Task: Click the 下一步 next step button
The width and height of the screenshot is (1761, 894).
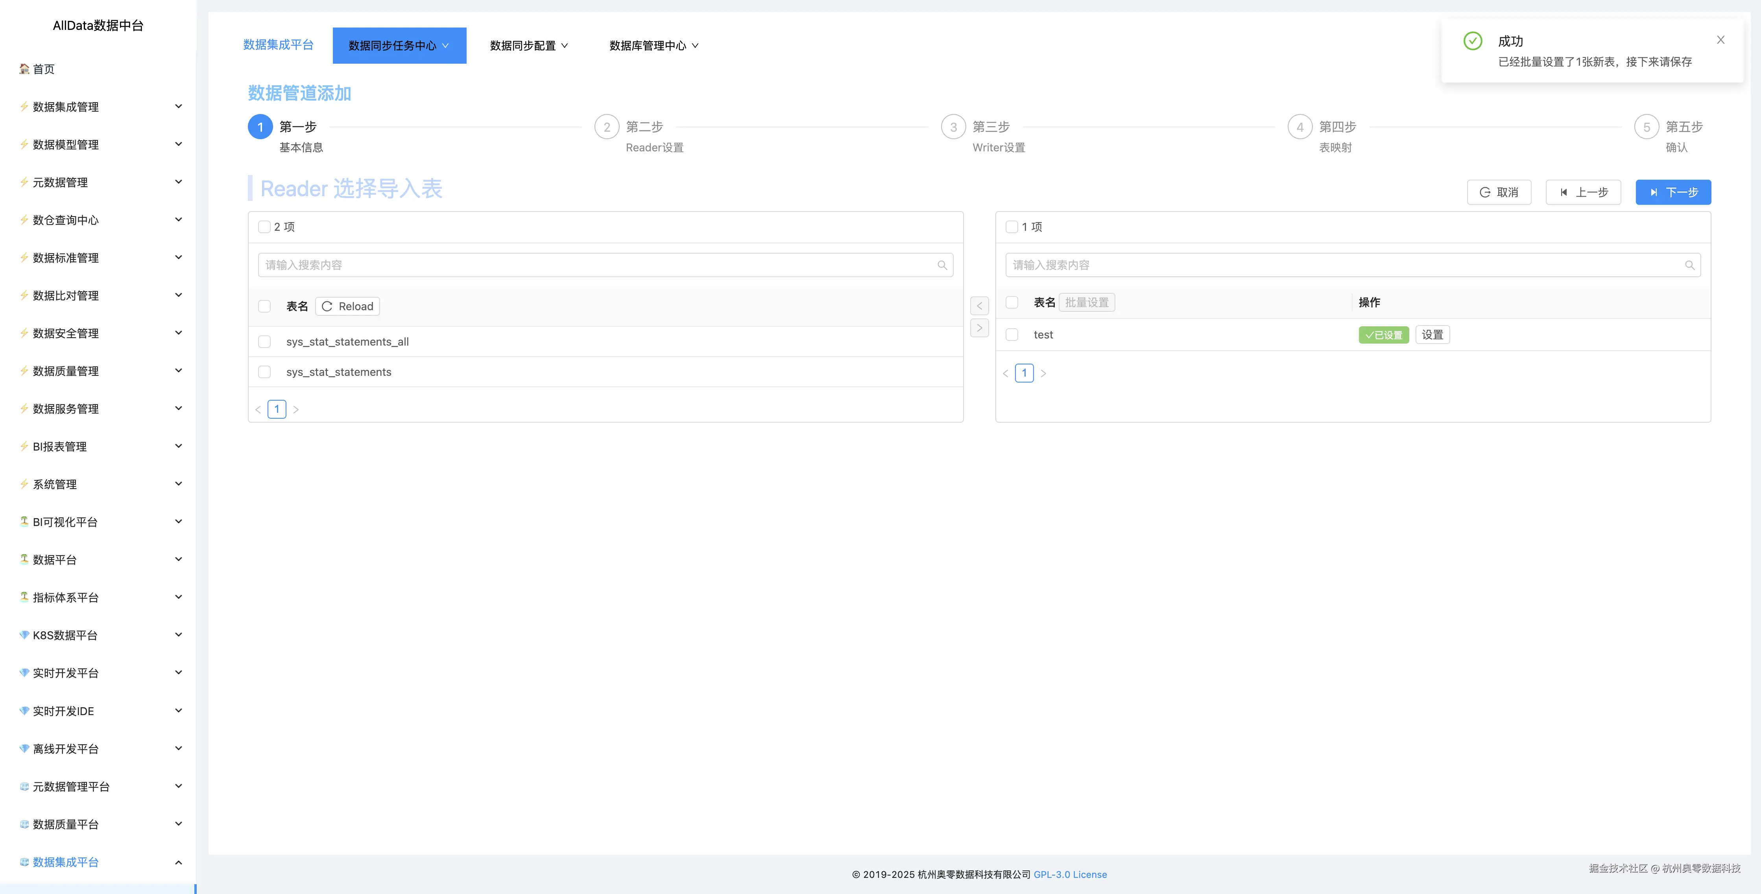Action: pos(1673,192)
